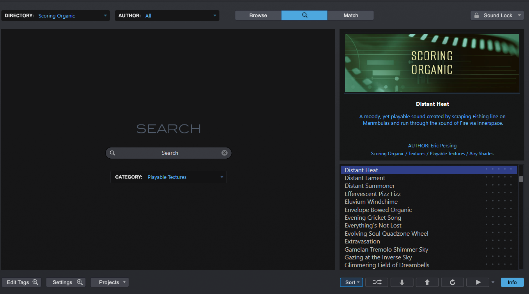The height and width of the screenshot is (294, 529).
Task: Select Gamelan Tremolo Shimmer Sky patch
Action: tap(386, 250)
